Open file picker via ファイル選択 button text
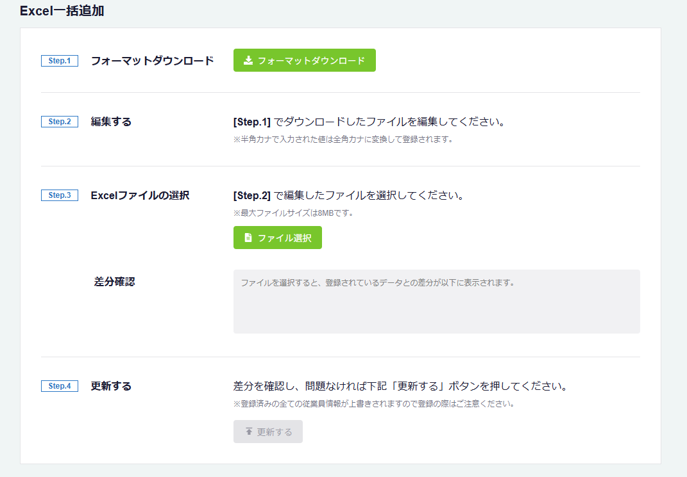687x477 pixels. (284, 238)
